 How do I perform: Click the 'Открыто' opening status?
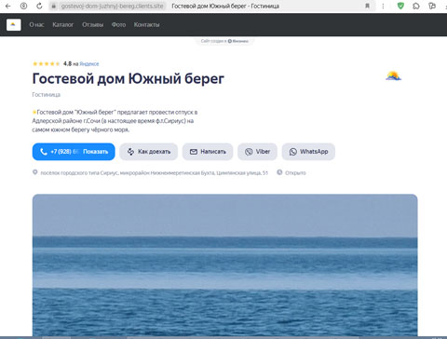click(x=295, y=173)
